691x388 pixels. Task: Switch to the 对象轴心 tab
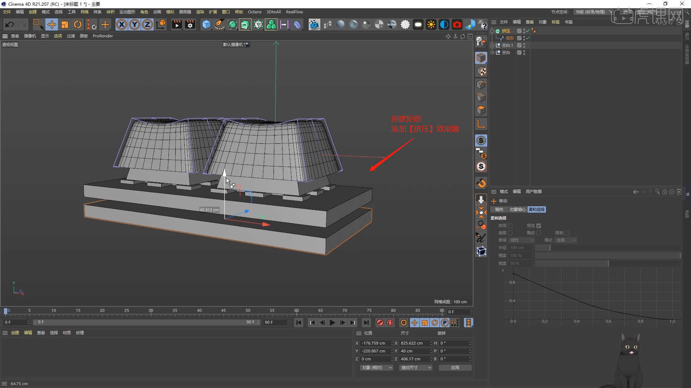[518, 209]
